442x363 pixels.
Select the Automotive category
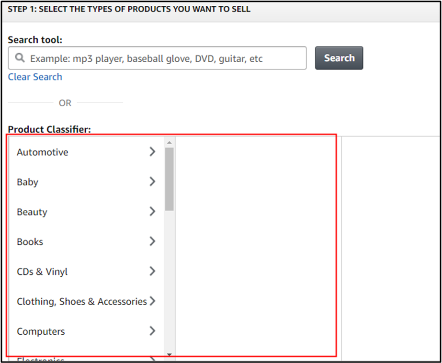(43, 152)
